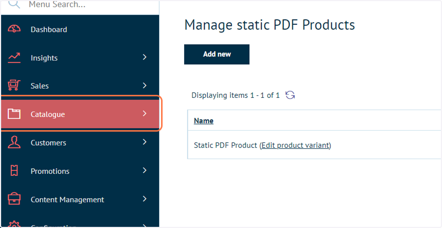The image size is (442, 228).
Task: Open the Edit product variant link
Action: (x=295, y=145)
